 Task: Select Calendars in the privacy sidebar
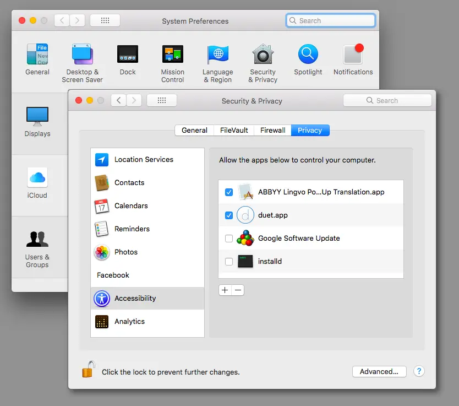click(131, 206)
